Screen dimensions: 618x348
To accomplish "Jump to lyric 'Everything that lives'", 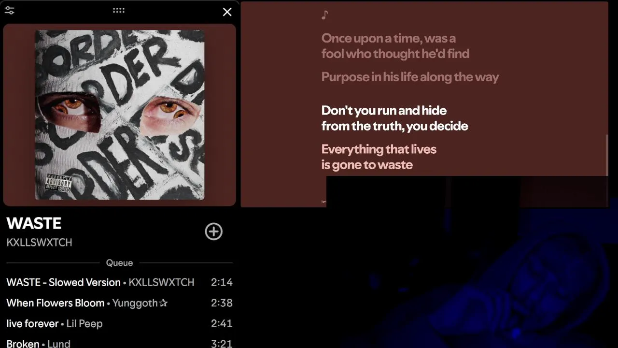I will 379,157.
